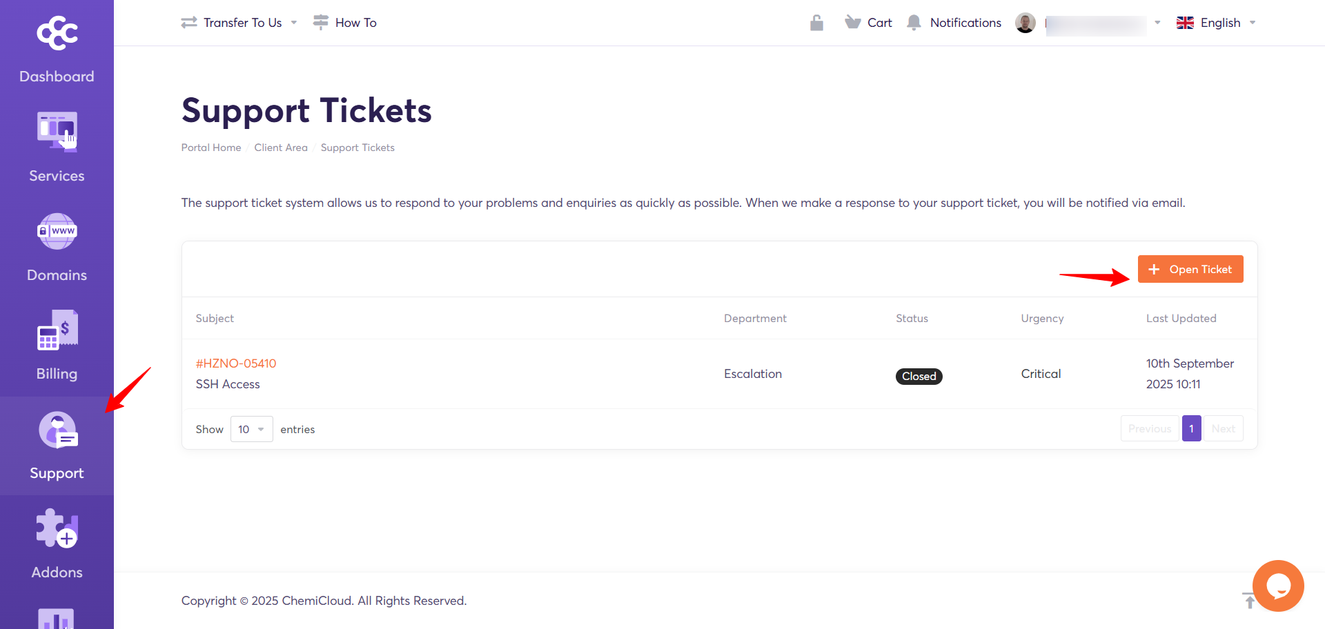Open the Support menu label

[57, 473]
